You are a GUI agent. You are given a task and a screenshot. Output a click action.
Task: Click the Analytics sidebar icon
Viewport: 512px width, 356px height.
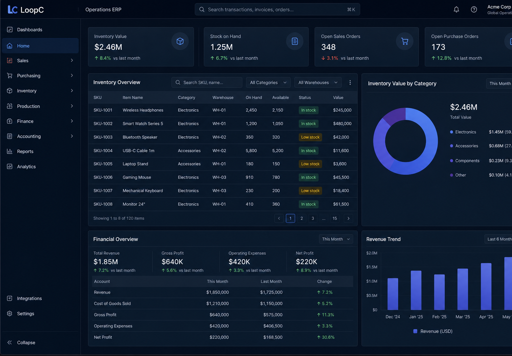(x=10, y=167)
